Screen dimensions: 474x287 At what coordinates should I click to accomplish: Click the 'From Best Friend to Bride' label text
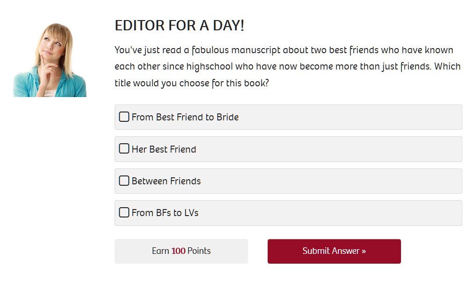tap(185, 117)
